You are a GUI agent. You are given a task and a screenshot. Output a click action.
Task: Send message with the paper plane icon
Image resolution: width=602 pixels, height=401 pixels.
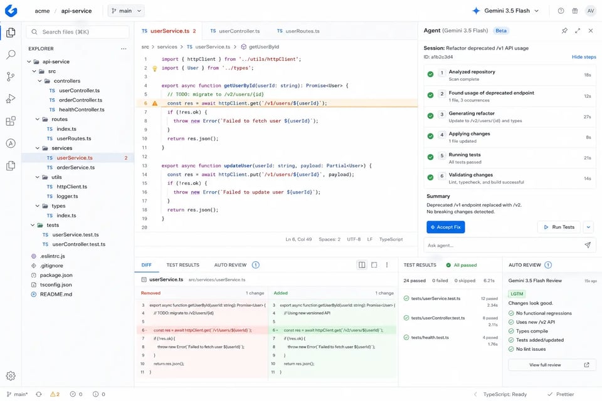pyautogui.click(x=588, y=245)
